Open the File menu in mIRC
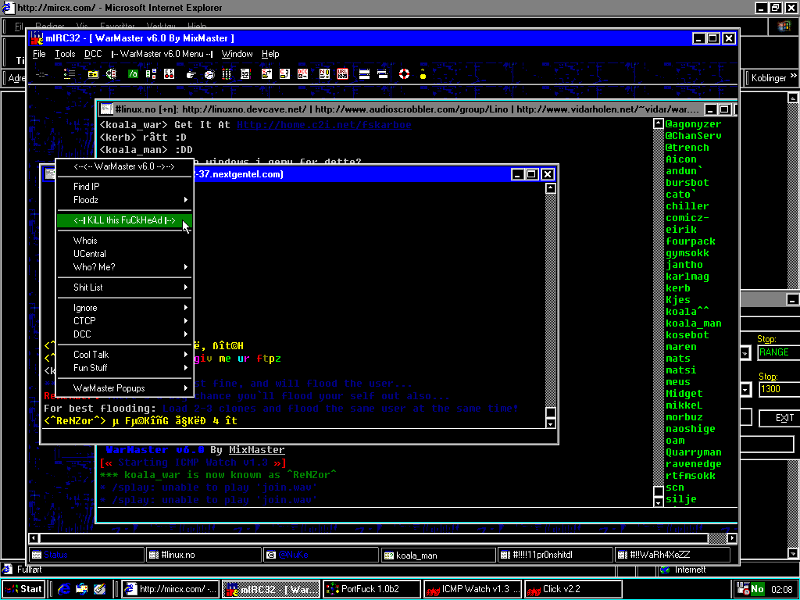 click(x=39, y=54)
